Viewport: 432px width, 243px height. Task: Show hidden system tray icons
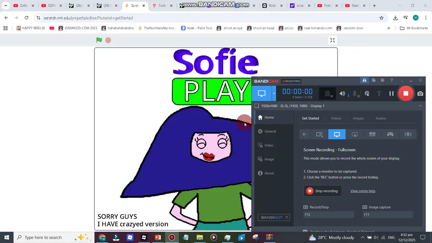[x=362, y=237]
